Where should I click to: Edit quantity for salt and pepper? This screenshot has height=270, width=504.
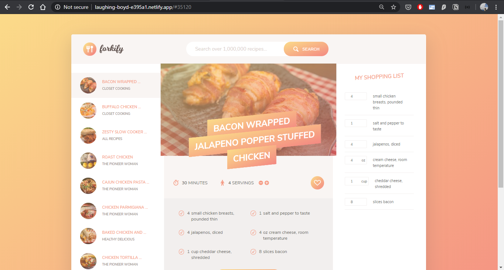click(x=356, y=123)
